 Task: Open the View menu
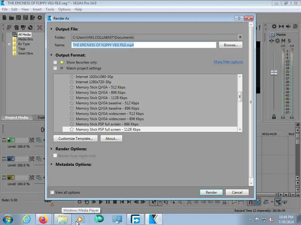25,9
